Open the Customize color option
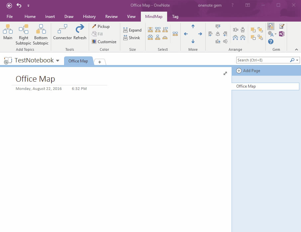This screenshot has height=232, width=301. [104, 41]
